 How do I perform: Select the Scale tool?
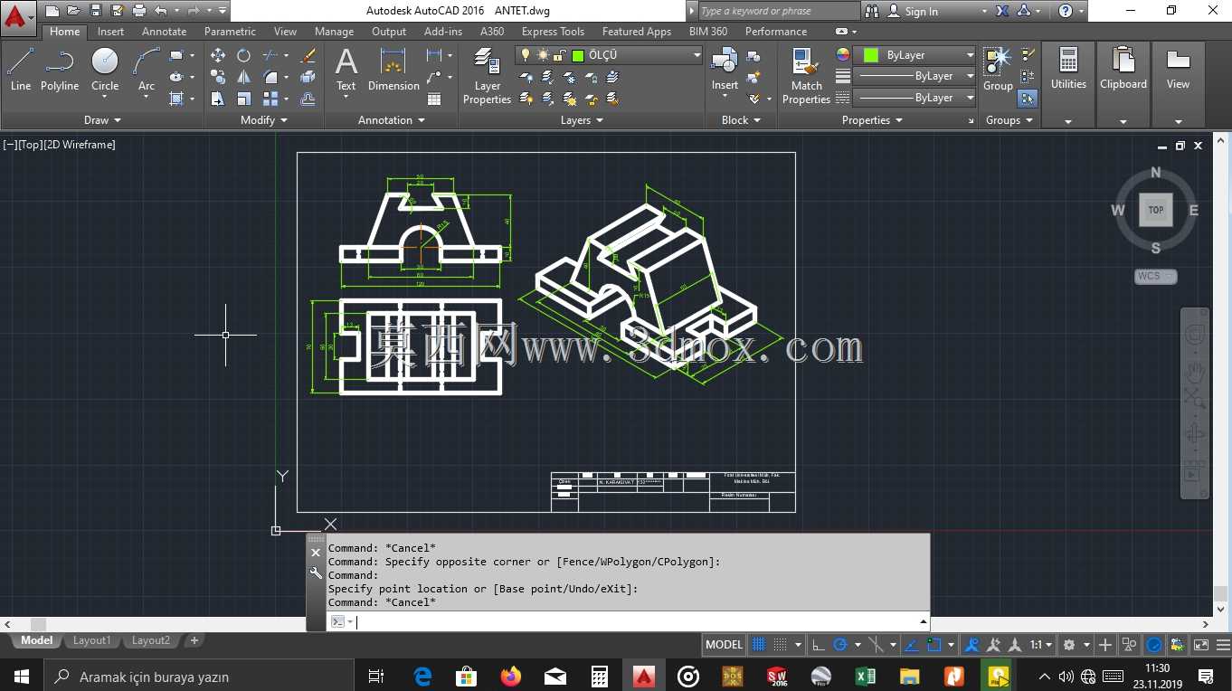tap(243, 99)
